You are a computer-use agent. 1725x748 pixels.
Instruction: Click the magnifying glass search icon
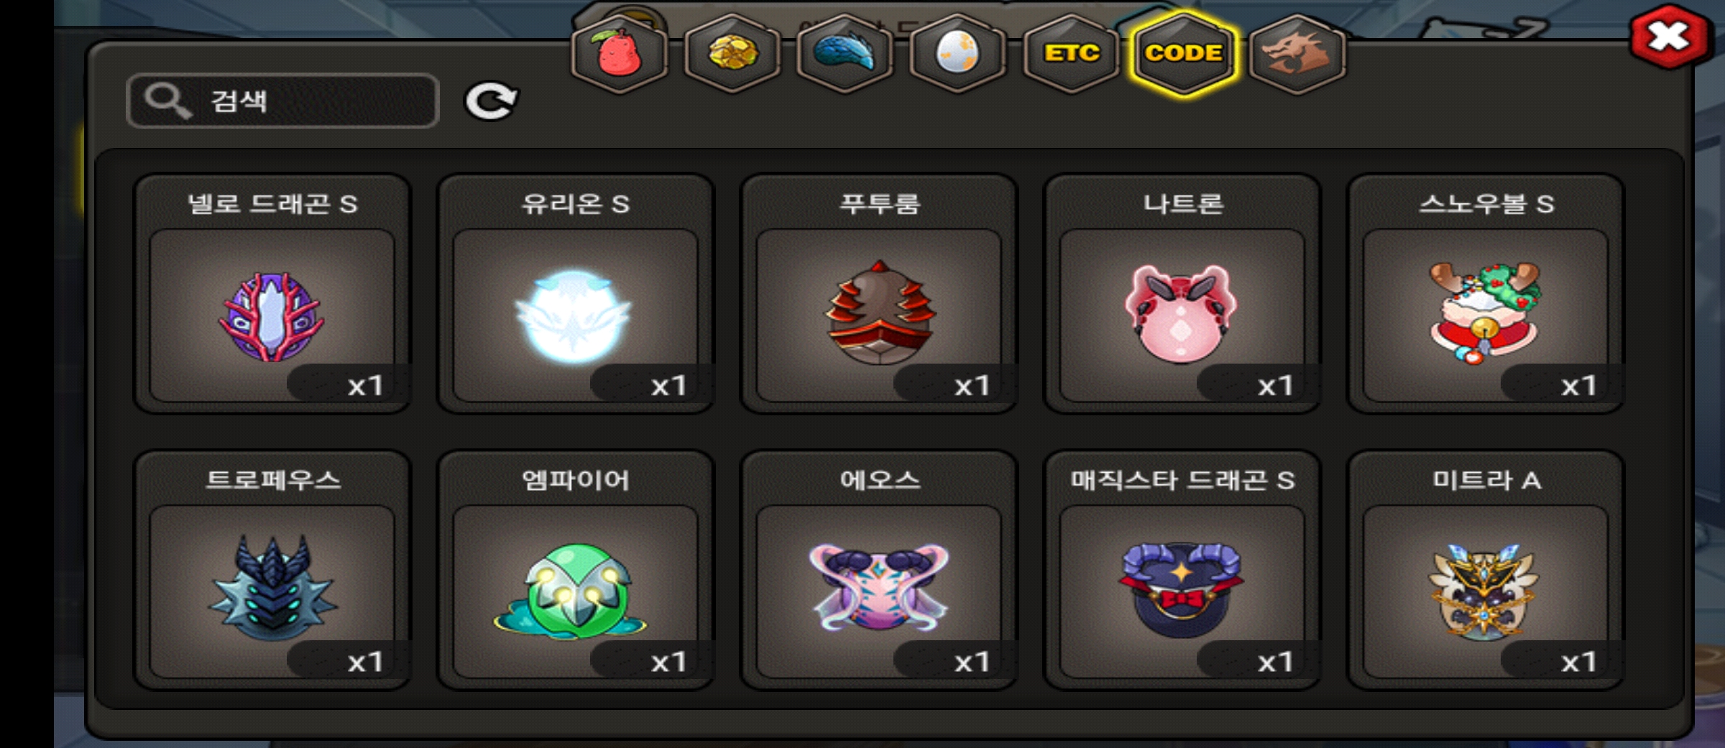(167, 101)
